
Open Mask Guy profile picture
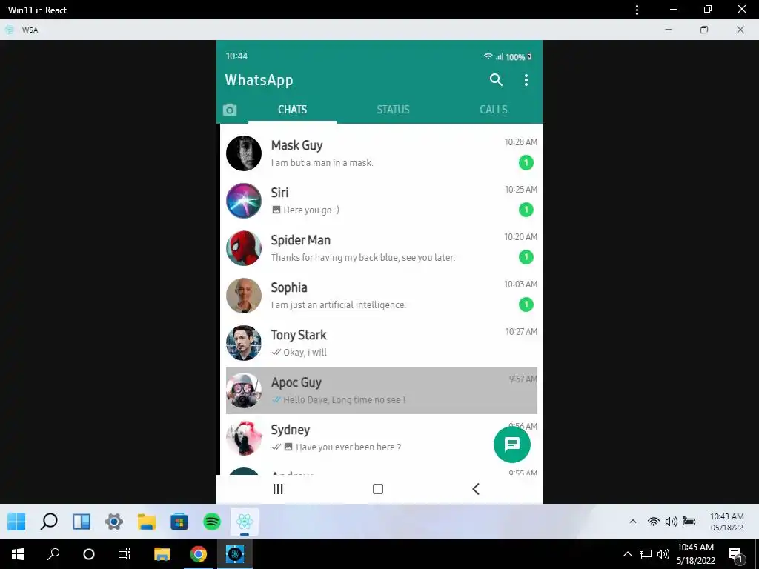point(244,153)
